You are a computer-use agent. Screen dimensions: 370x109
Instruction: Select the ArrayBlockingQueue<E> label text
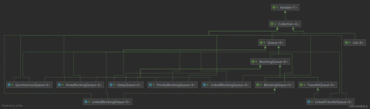click(x=84, y=85)
